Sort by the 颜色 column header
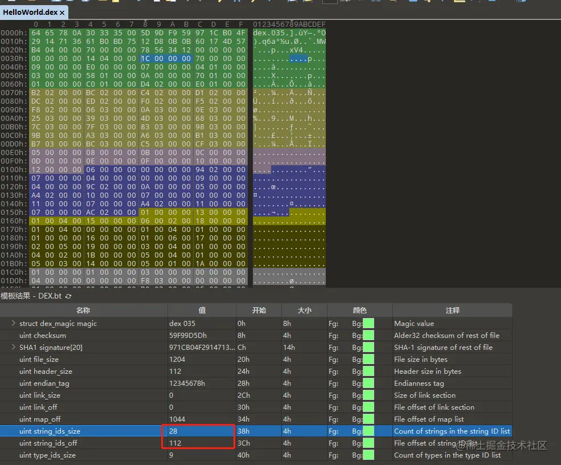The width and height of the screenshot is (561, 465). (x=359, y=311)
